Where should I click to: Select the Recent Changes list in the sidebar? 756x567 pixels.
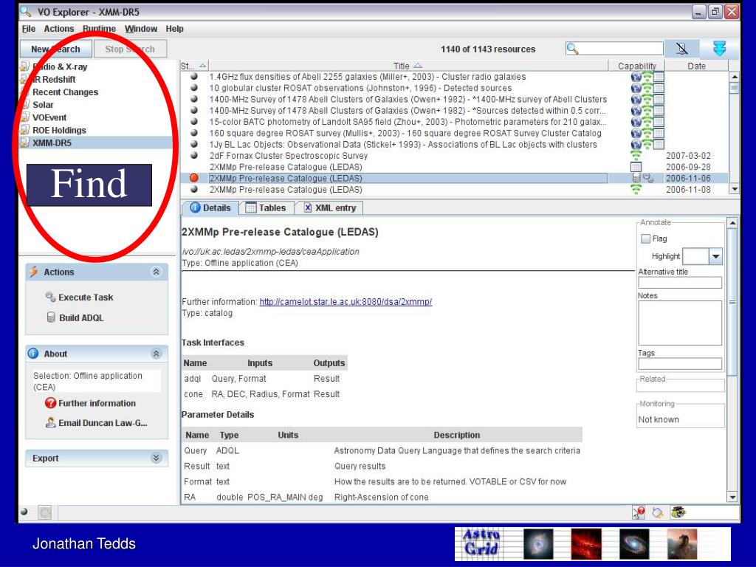pyautogui.click(x=65, y=92)
